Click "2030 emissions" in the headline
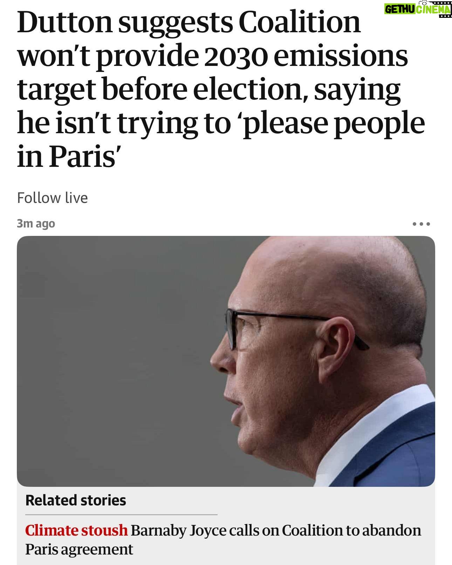 306,56
